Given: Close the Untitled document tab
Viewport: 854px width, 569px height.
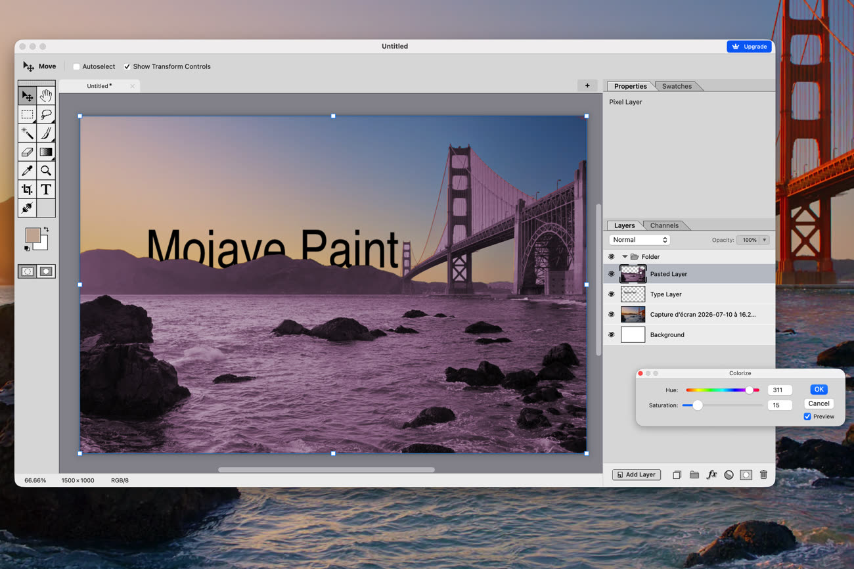Looking at the screenshot, I should click(x=132, y=86).
